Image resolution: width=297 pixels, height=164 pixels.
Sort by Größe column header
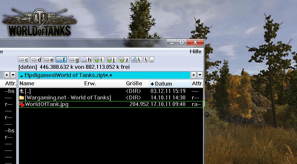137,84
